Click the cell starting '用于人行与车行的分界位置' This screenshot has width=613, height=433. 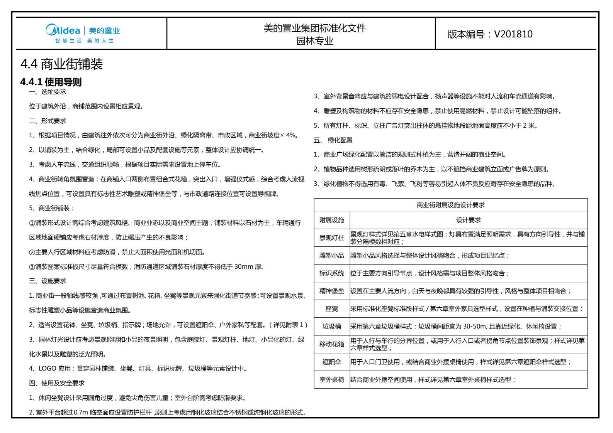click(468, 344)
